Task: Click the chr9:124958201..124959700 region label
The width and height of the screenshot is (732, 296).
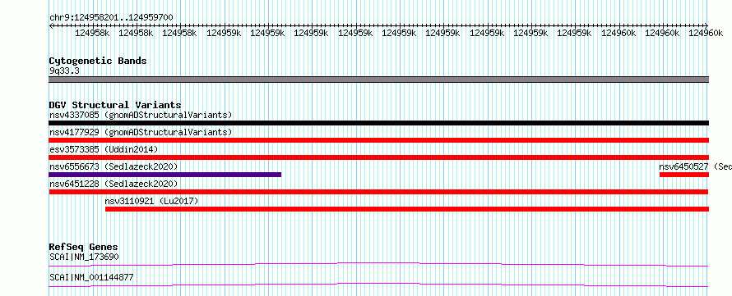Action: pyautogui.click(x=111, y=17)
